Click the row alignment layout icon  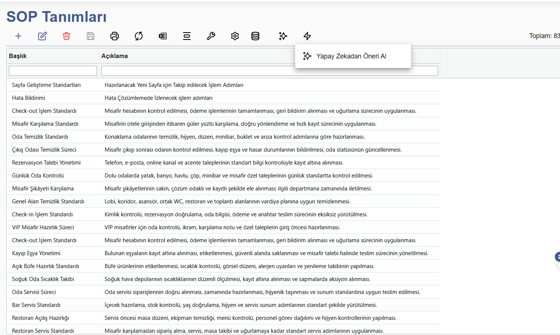(x=187, y=36)
